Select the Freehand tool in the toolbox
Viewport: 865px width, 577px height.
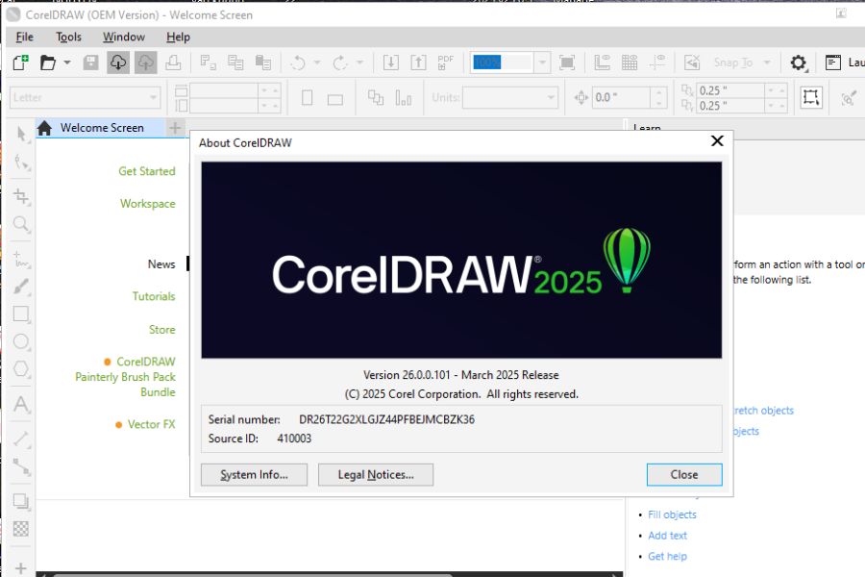tap(21, 259)
